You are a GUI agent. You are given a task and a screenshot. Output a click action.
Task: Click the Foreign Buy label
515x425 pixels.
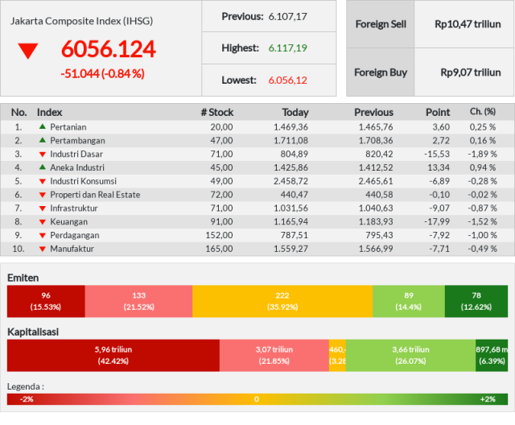381,72
